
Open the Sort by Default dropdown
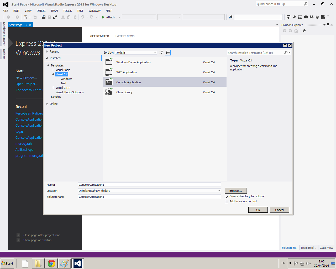click(136, 53)
